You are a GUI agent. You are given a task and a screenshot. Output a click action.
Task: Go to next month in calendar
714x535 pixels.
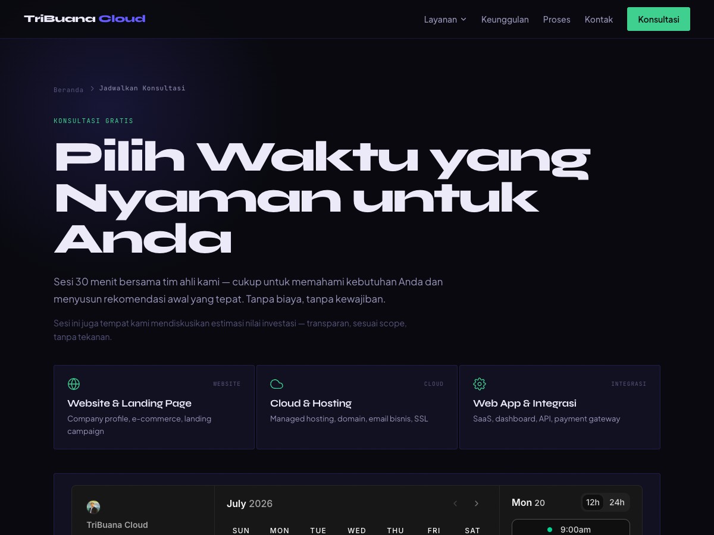pyautogui.click(x=477, y=503)
